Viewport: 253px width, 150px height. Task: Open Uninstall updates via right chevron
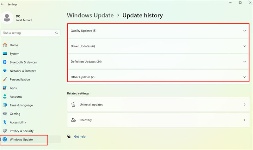(244, 105)
